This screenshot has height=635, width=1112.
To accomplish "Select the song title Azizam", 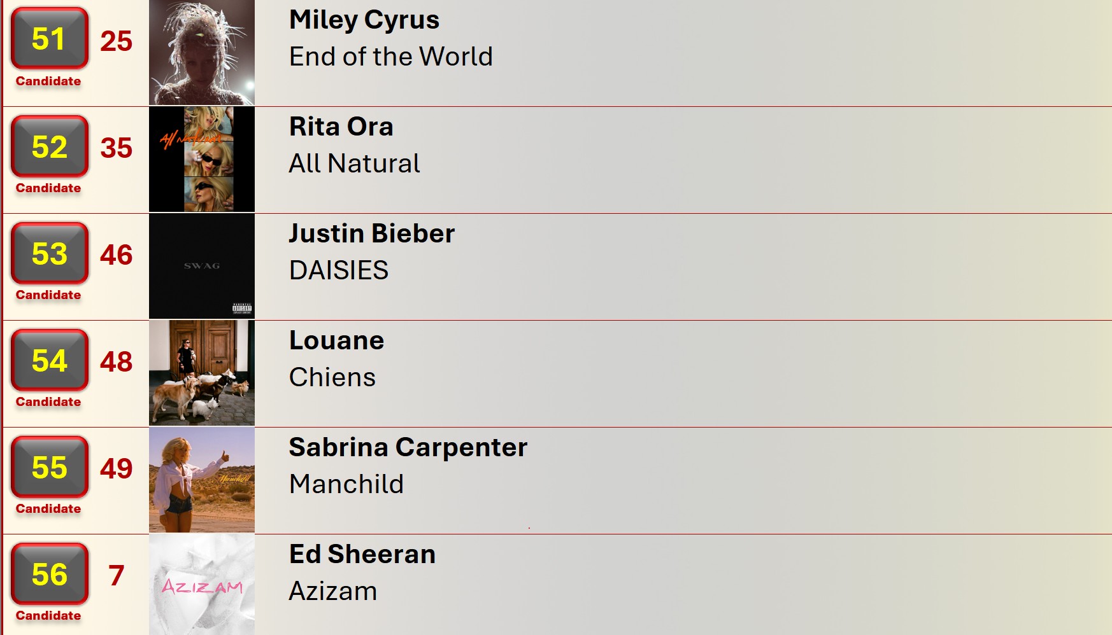I will [332, 591].
